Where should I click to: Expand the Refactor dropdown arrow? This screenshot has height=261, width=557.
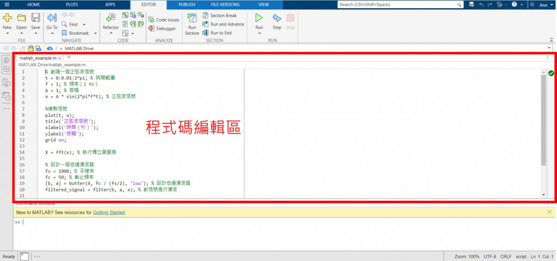[x=111, y=33]
